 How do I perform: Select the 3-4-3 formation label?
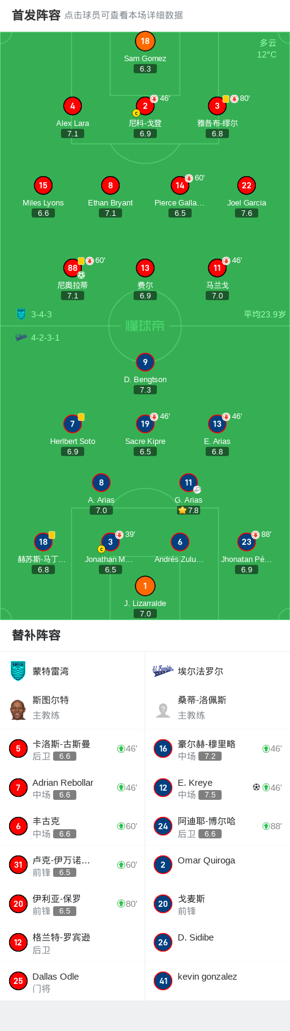pos(42,314)
